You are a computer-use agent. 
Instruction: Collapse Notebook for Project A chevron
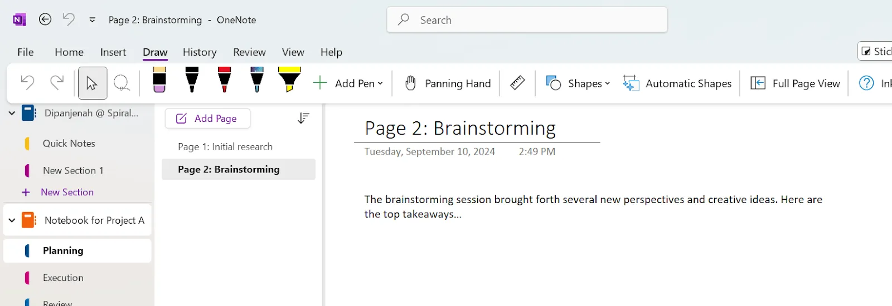(12, 220)
